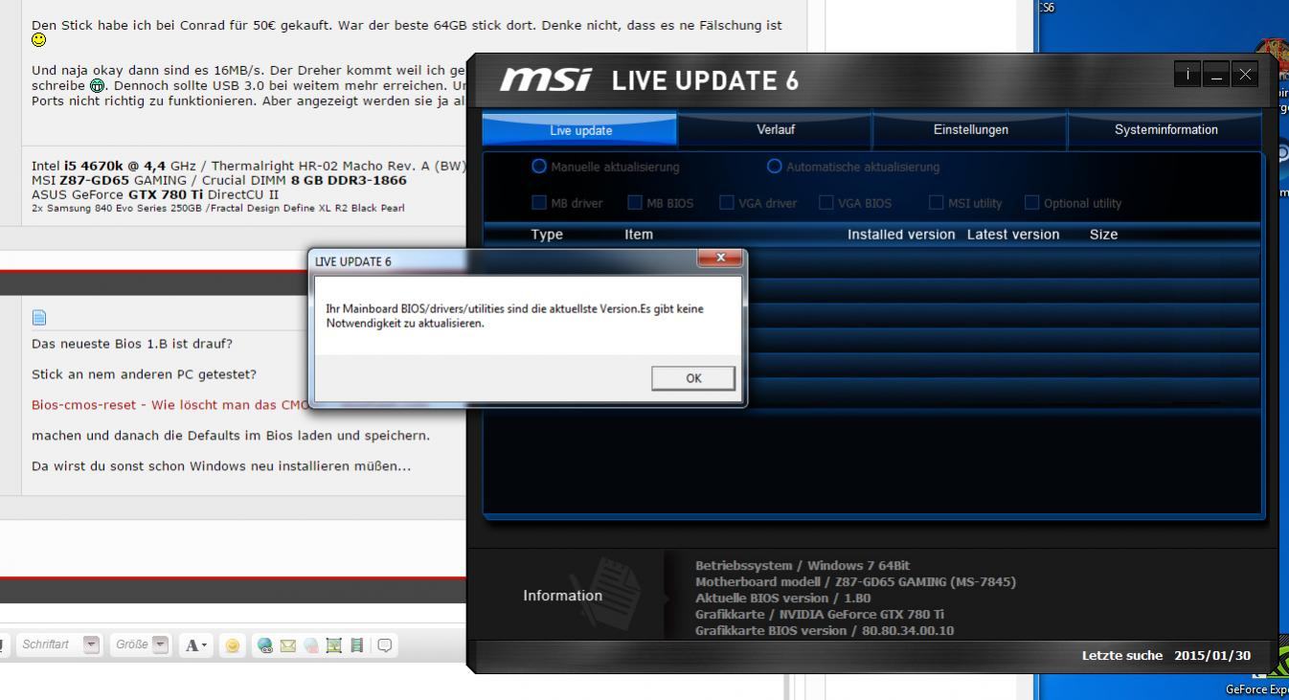Close the MSI Live Update 6 window
Screen dimensions: 1289x700
click(1244, 74)
